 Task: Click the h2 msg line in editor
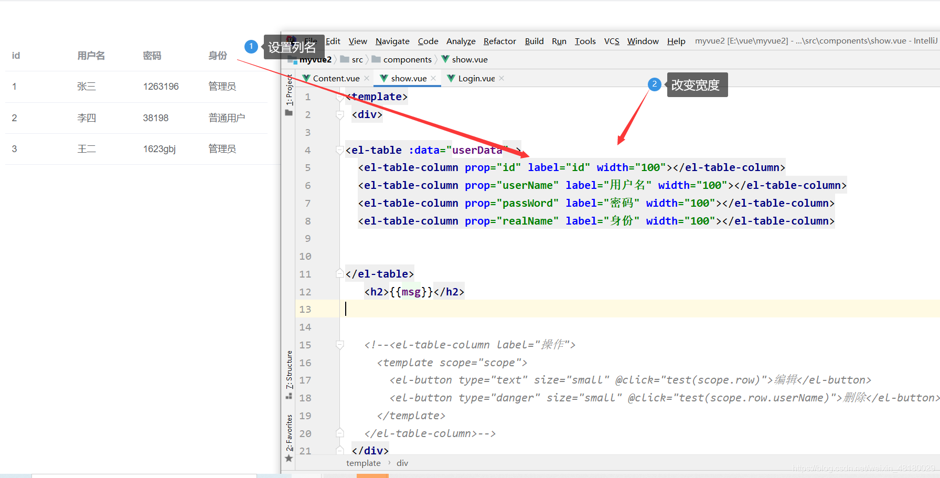tap(414, 292)
